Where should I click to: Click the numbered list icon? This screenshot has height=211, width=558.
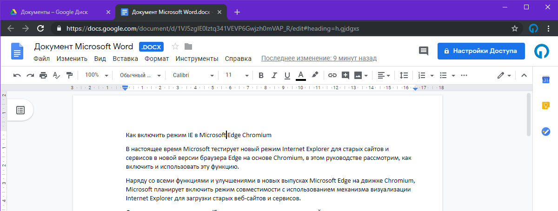pyautogui.click(x=422, y=75)
